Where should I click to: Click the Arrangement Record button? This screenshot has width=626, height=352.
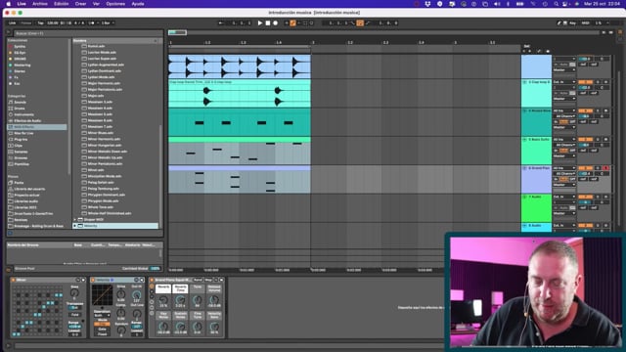point(275,23)
